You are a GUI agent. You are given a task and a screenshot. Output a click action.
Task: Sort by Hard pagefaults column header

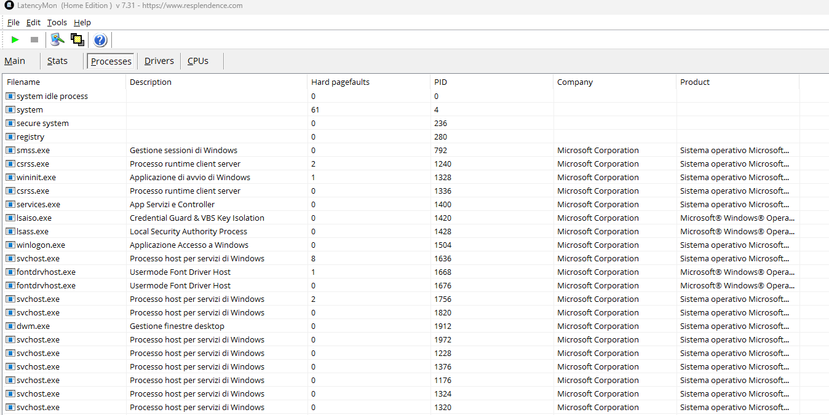coord(340,82)
